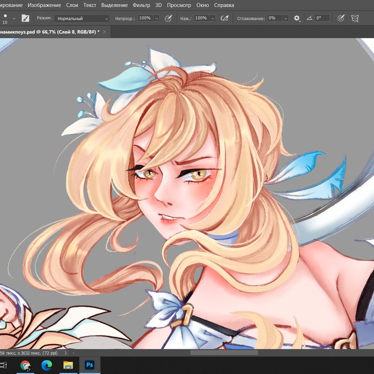Expand the Непрозр. opacity slider arrow

point(156,18)
